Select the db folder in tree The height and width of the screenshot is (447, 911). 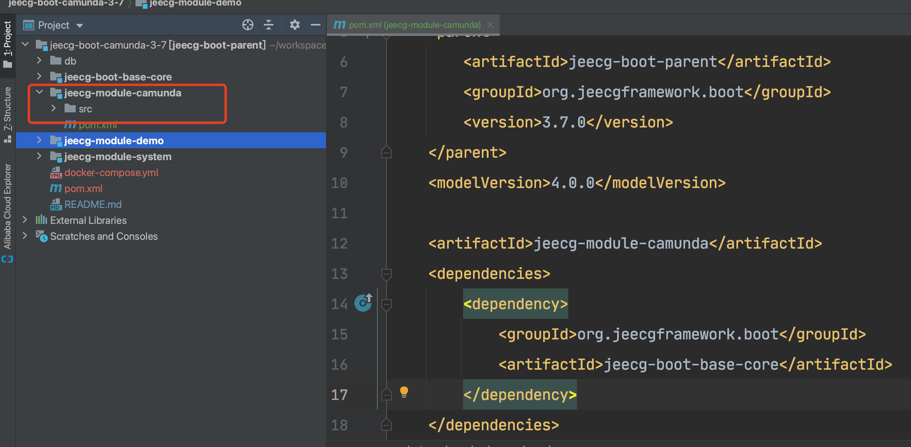(70, 61)
